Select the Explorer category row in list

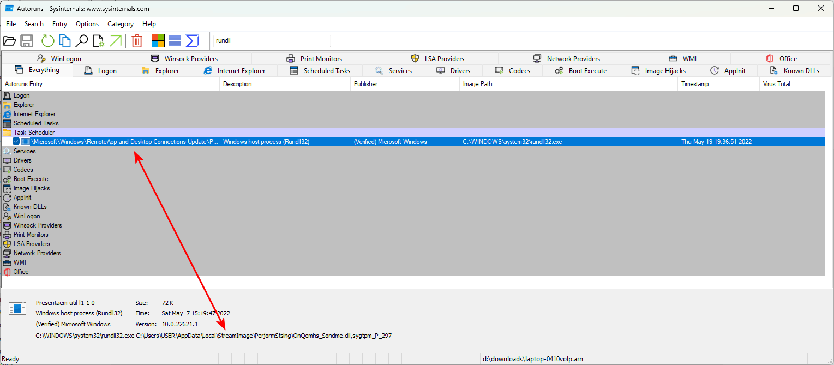tap(413, 105)
